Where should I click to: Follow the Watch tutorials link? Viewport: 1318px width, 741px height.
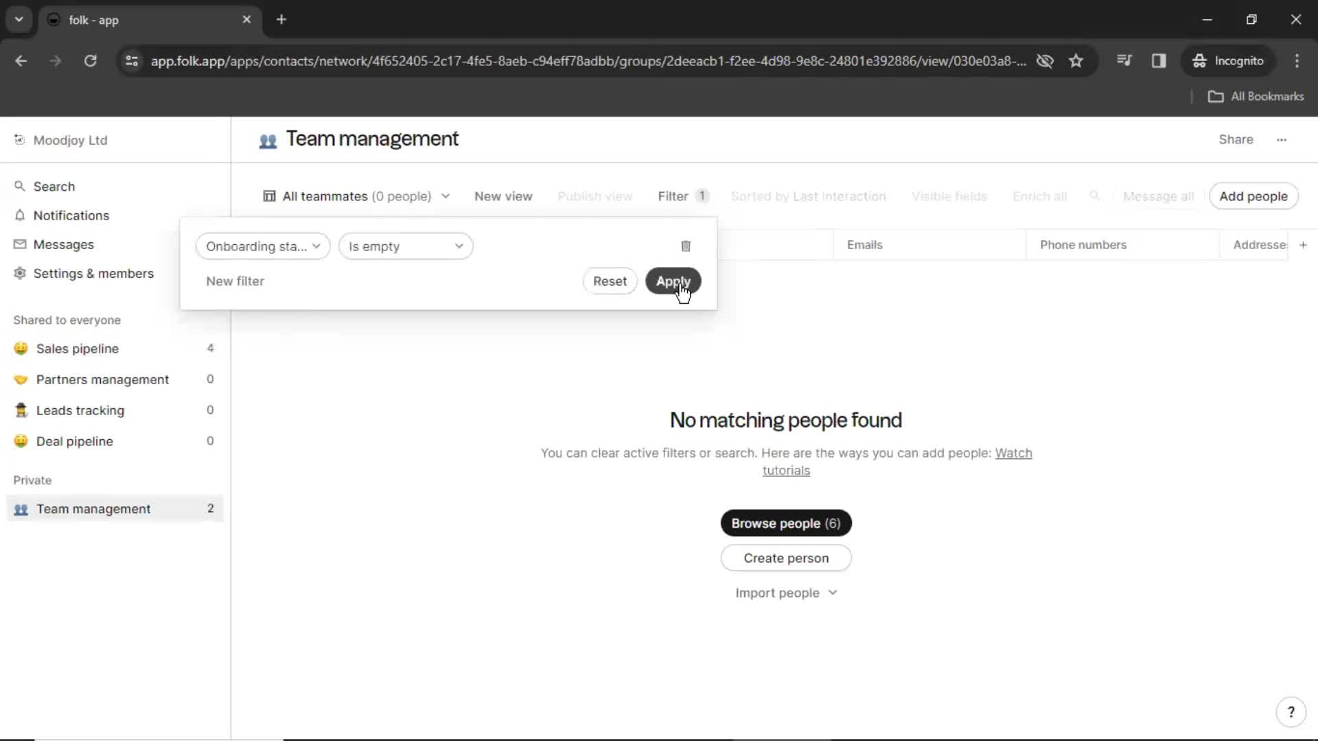pyautogui.click(x=1013, y=453)
